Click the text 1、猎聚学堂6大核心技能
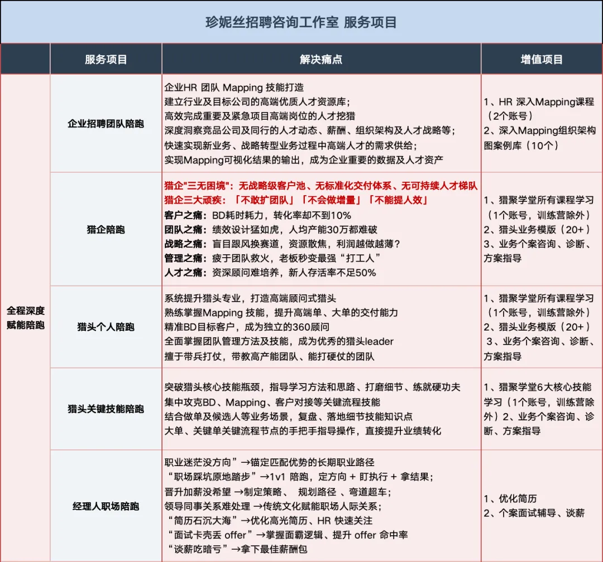603x562 pixels. point(538,387)
